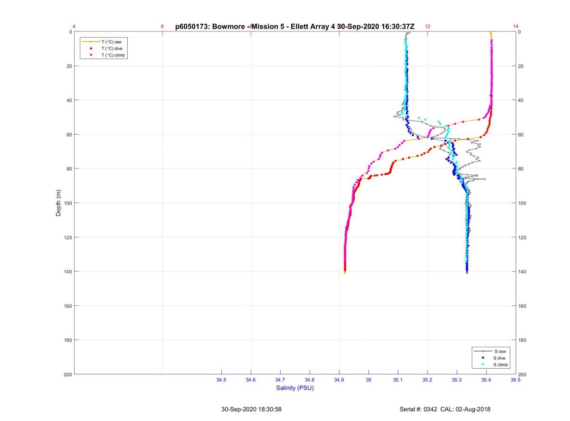Click the plot title 'p6050173: Bowmore - Mission 5'
The image size is (570, 421).
(231, 27)
